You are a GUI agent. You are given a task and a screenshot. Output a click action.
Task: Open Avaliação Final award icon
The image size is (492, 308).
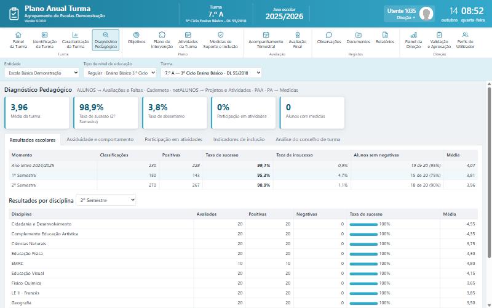[x=298, y=34]
